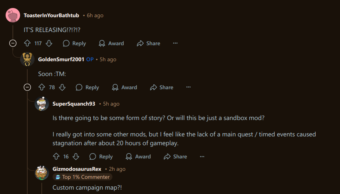Click GoldenSmurf2001's avatar image
Viewport: 340px width, 194px height.
click(27, 60)
